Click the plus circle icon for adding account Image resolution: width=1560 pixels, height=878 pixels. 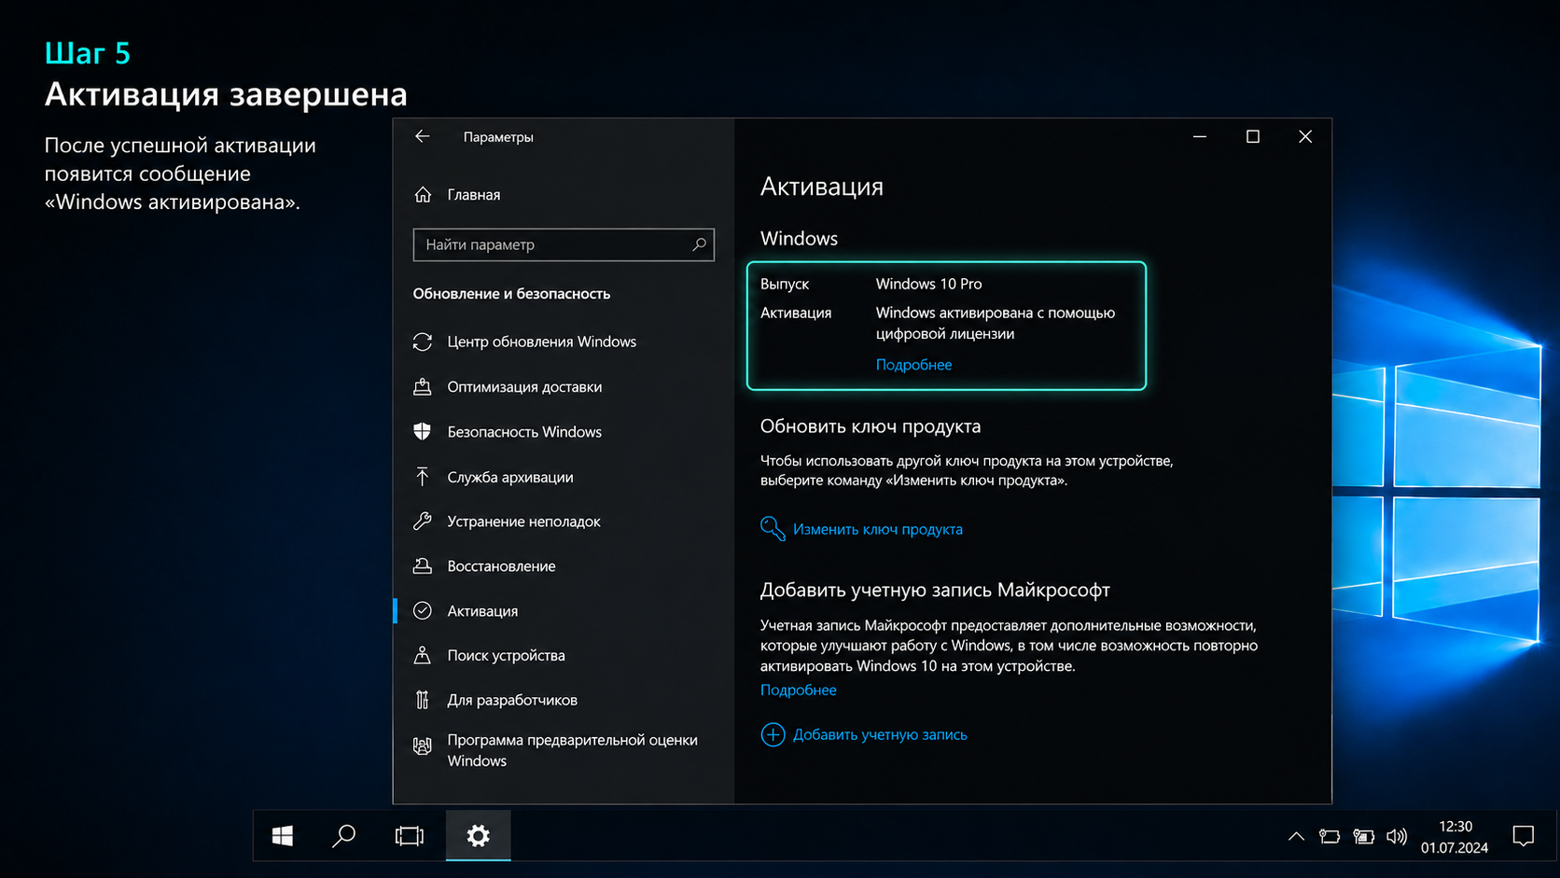(773, 734)
